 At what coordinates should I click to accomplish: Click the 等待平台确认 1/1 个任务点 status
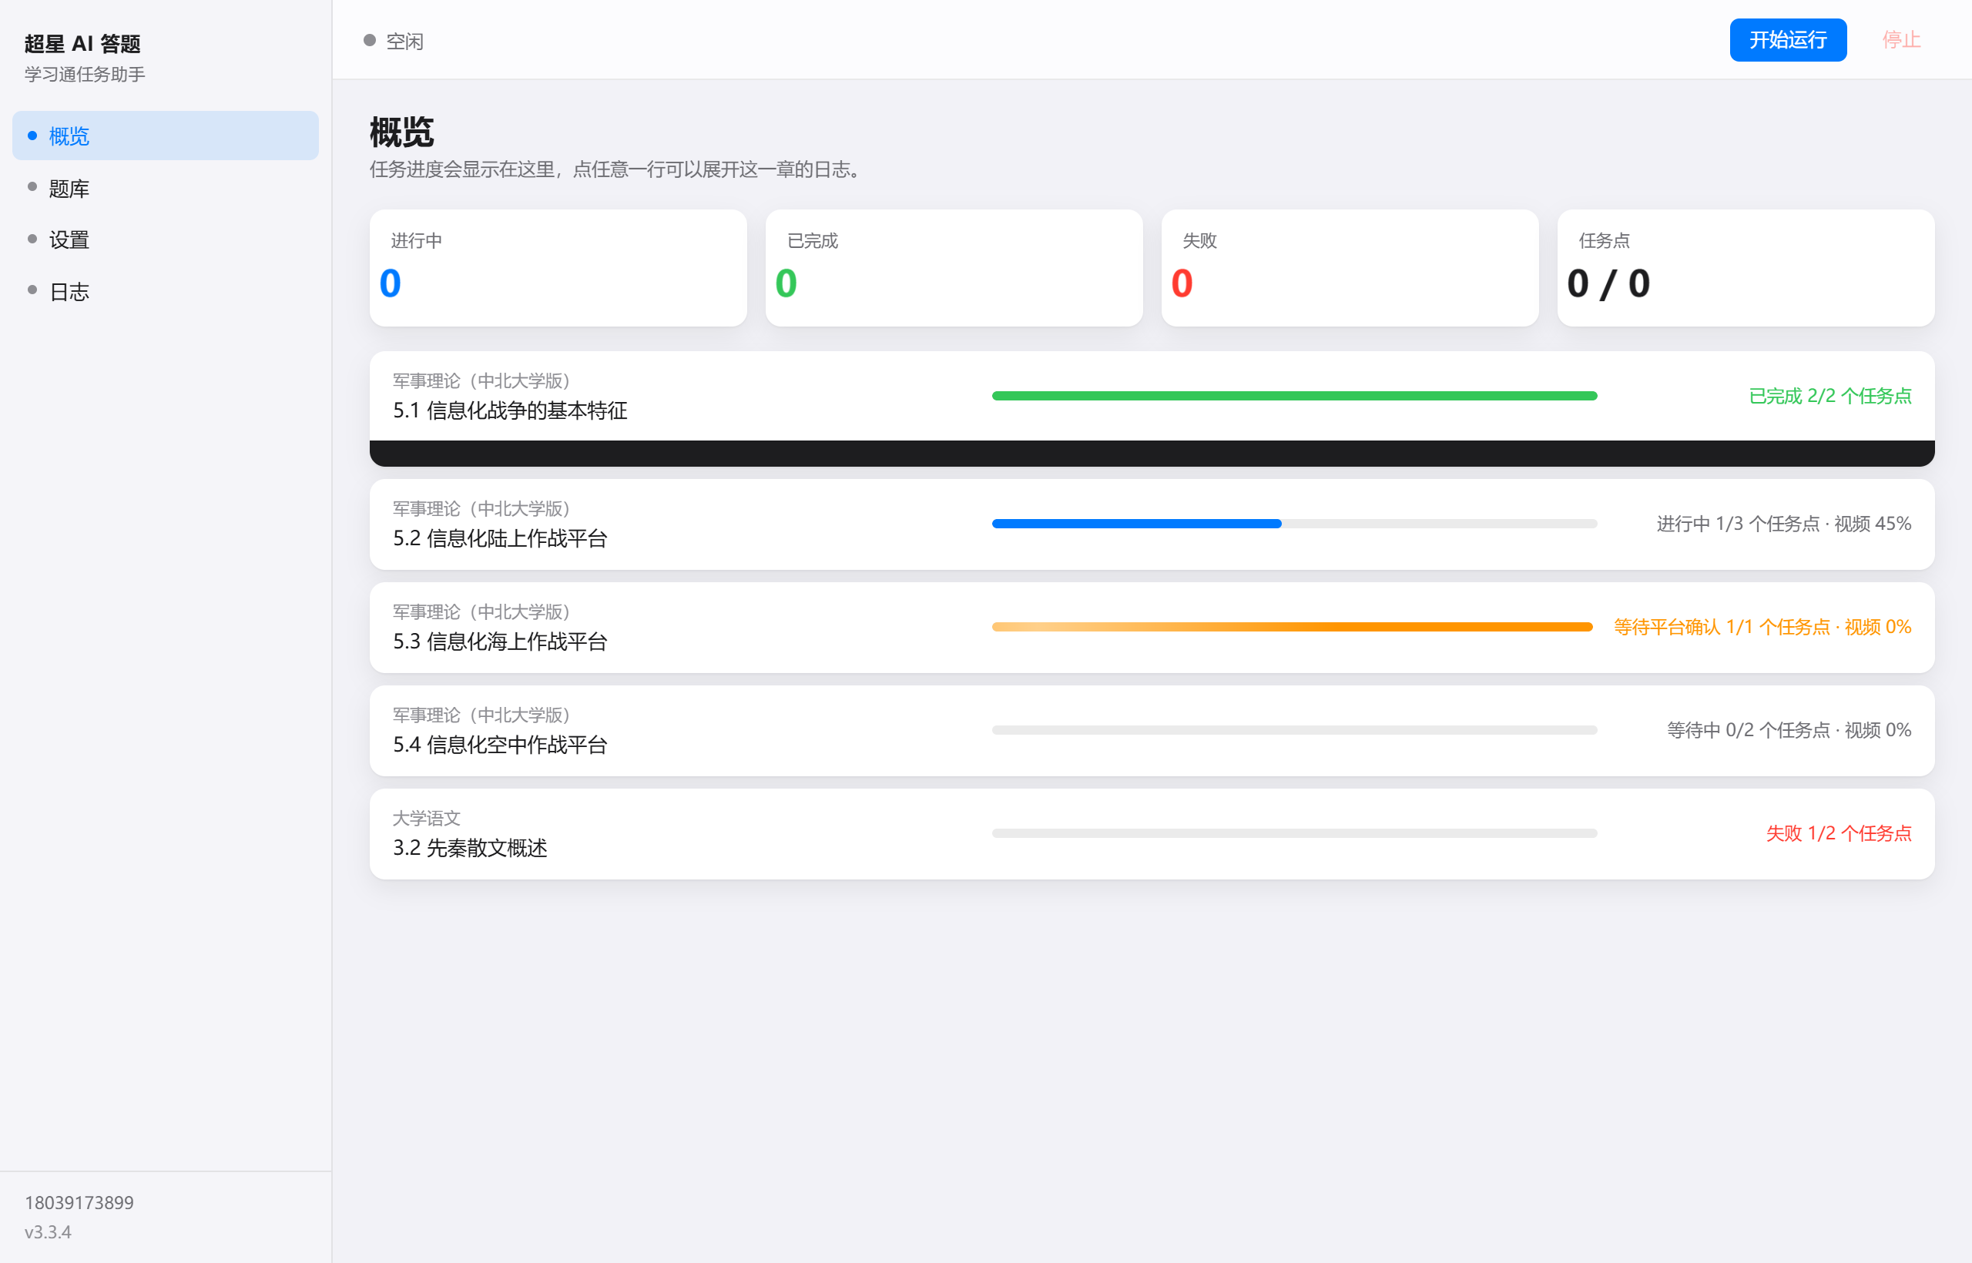point(1762,628)
